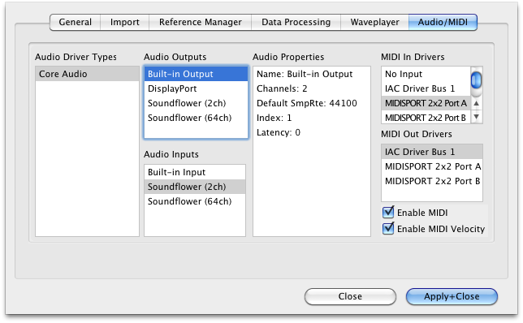
Task: Open the Import tab
Action: pos(125,23)
